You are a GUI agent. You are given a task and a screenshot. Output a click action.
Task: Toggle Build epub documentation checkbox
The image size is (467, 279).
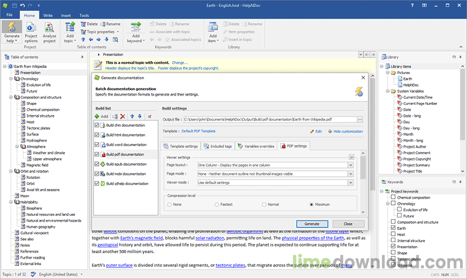pos(97,164)
